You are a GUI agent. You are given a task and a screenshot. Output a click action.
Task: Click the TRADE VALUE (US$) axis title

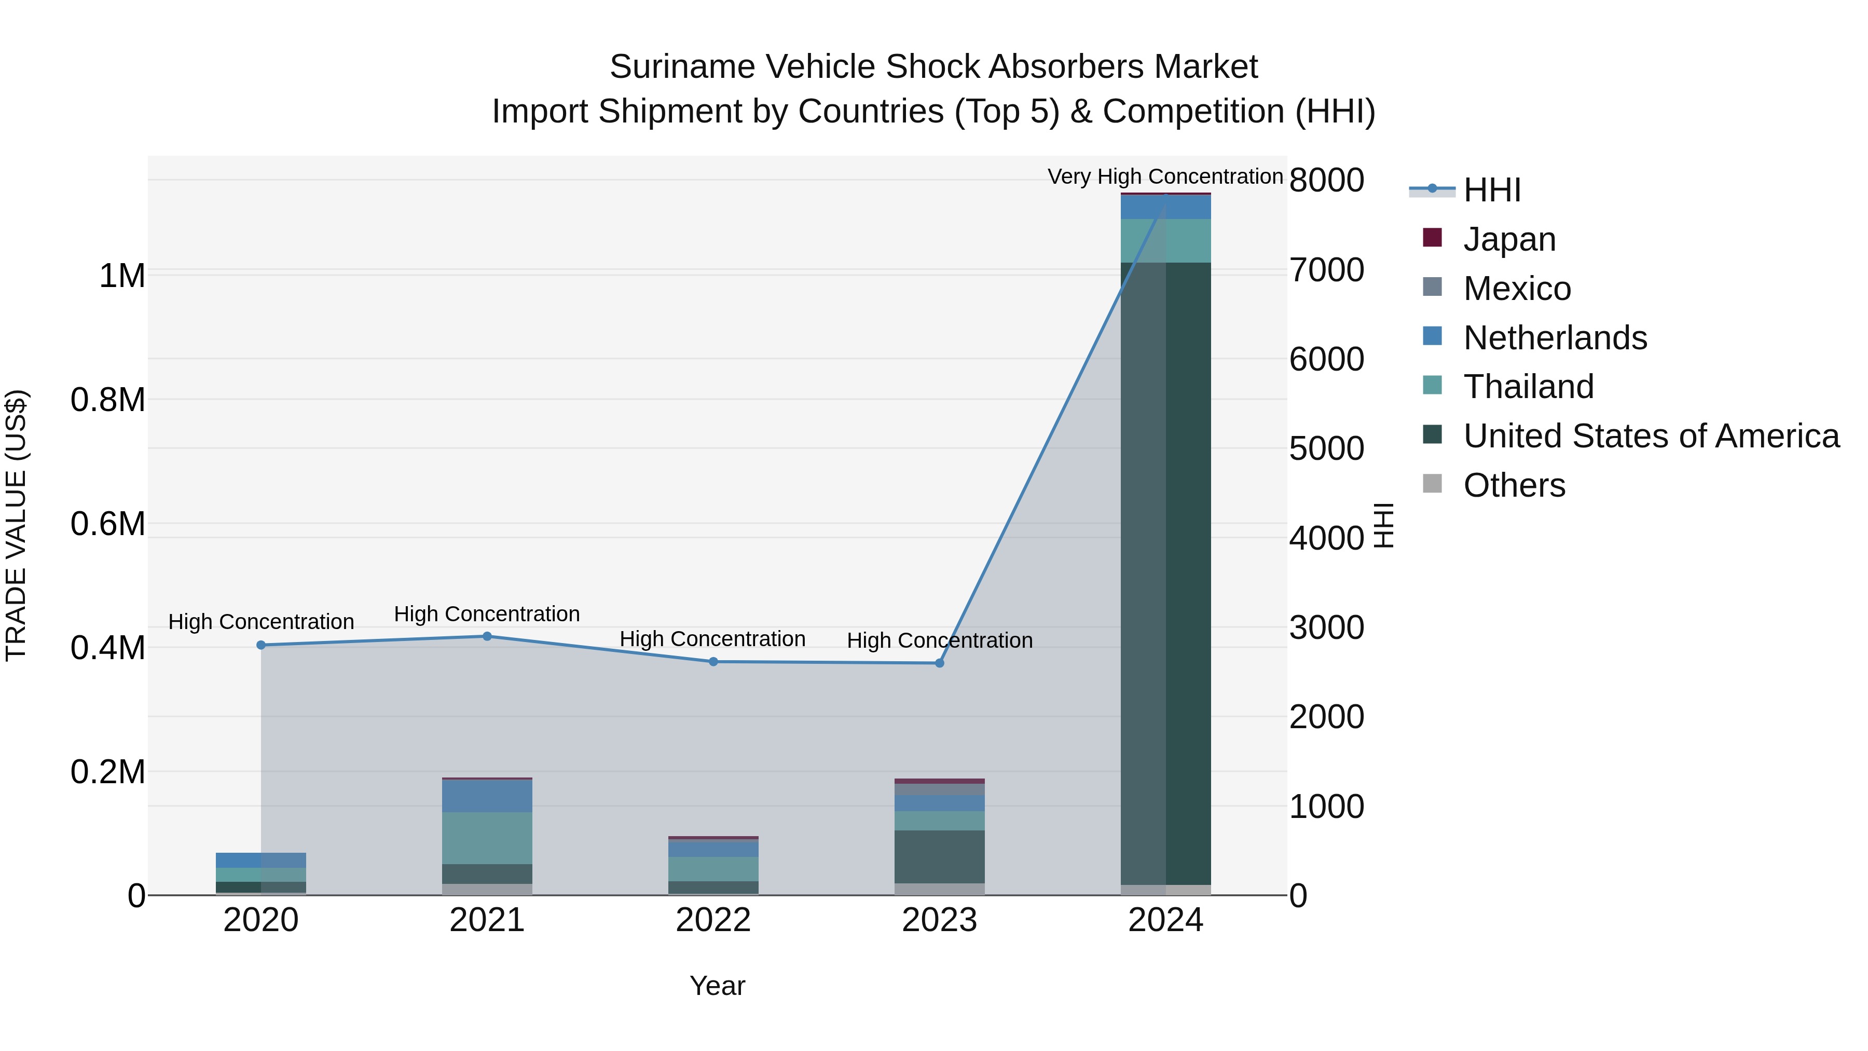(16, 525)
